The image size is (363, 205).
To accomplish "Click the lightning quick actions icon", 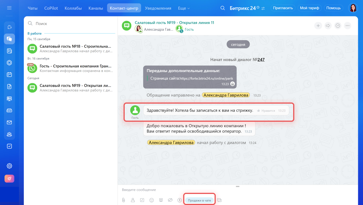I will 179,200.
